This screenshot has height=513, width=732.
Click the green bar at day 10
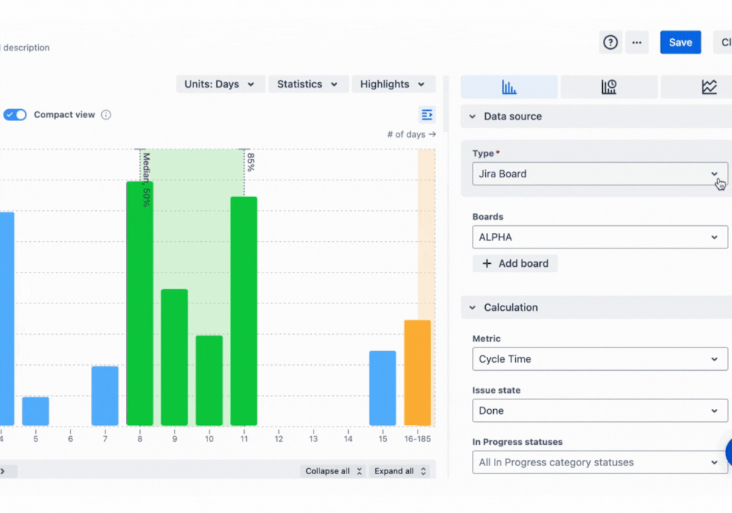209,380
